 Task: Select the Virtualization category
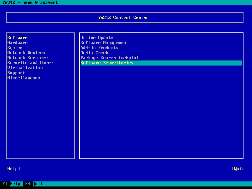click(x=25, y=68)
